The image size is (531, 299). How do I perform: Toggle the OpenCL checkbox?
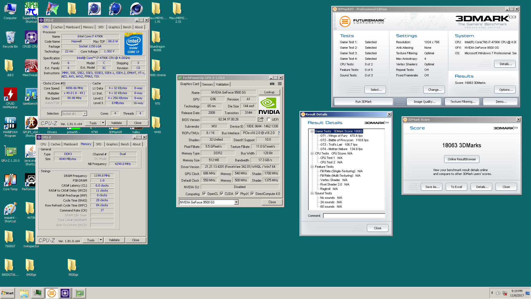(x=204, y=194)
